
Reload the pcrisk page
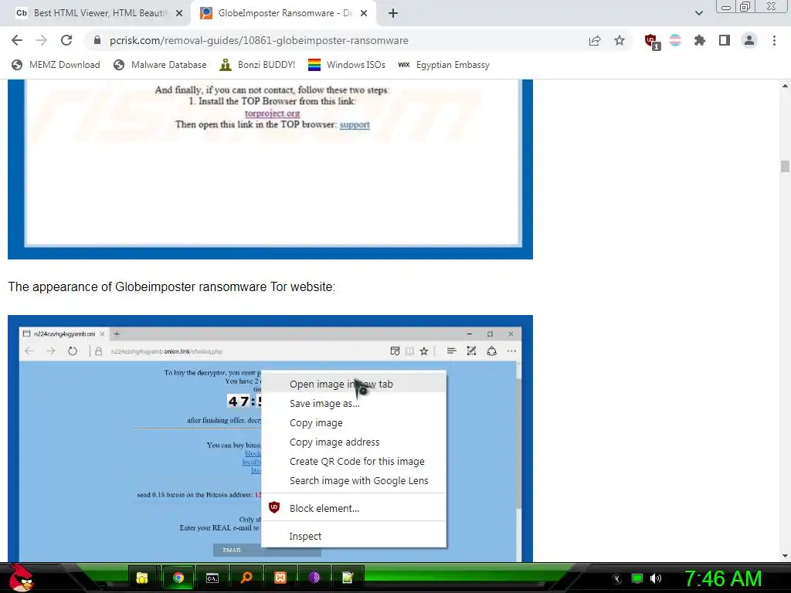(x=66, y=40)
